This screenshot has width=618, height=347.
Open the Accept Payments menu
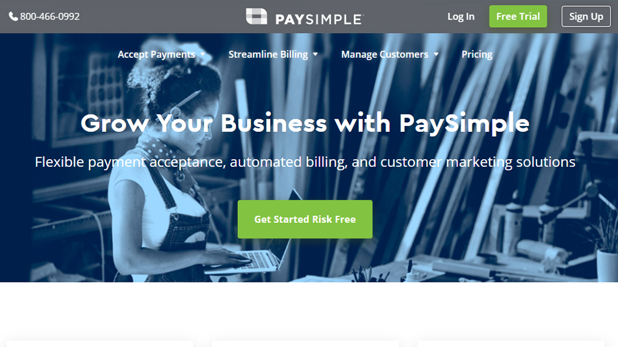click(x=156, y=54)
